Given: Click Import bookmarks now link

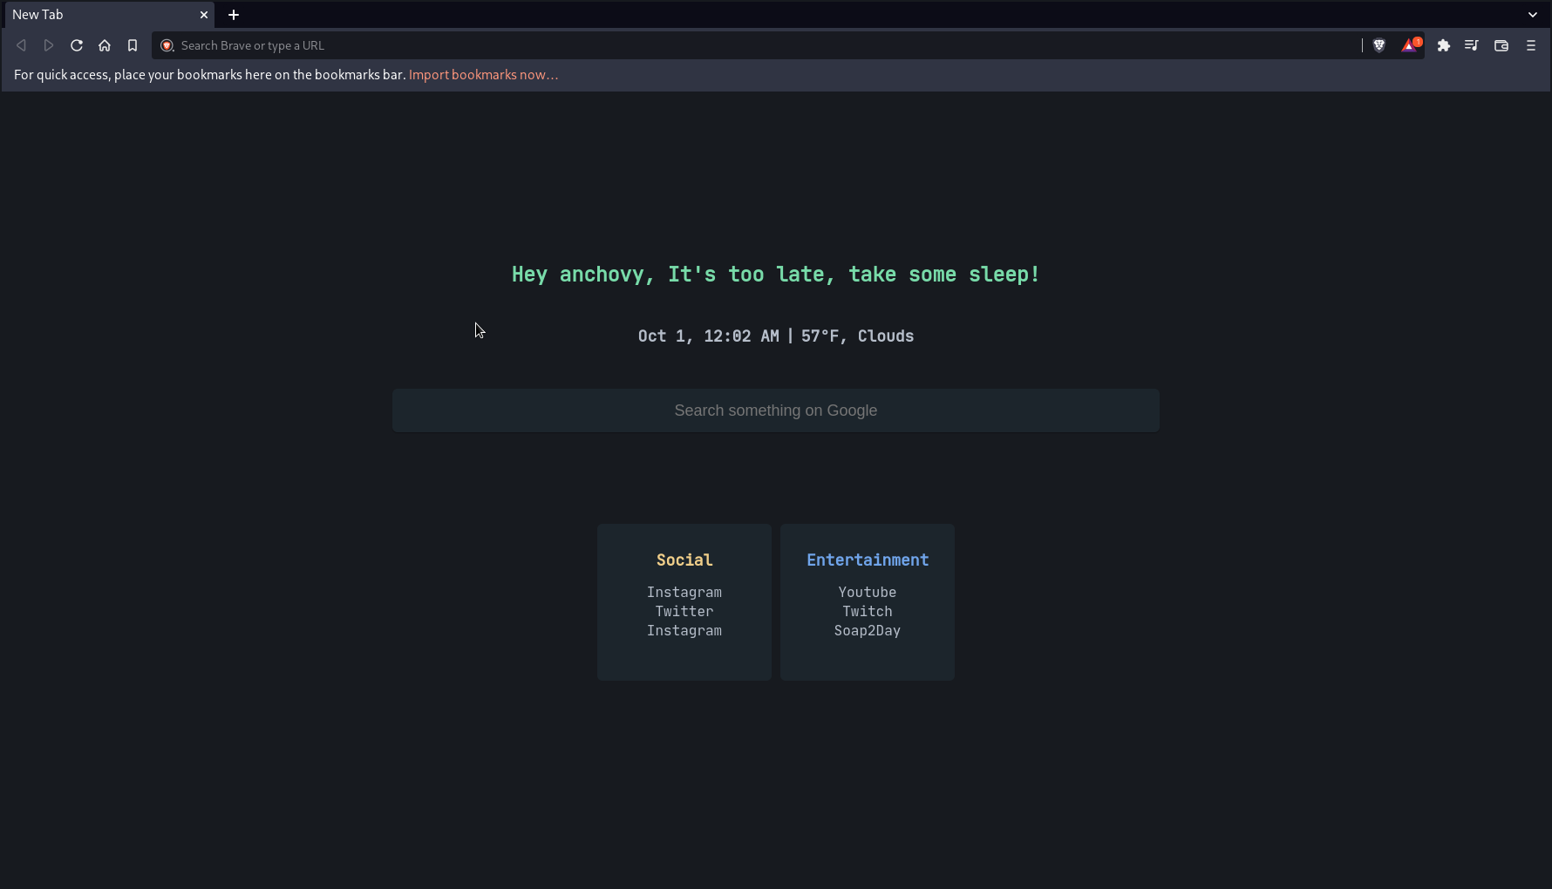Looking at the screenshot, I should [483, 75].
